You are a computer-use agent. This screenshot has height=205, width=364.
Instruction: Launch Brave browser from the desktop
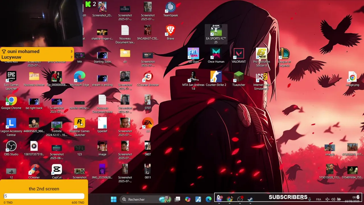[x=171, y=32]
